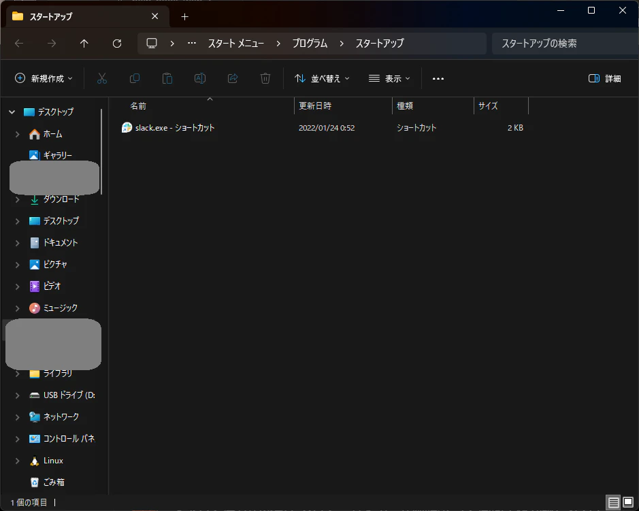Screen dimensions: 639x511
Task: Open ダウンロード in the navigation pane
Action: [61, 199]
